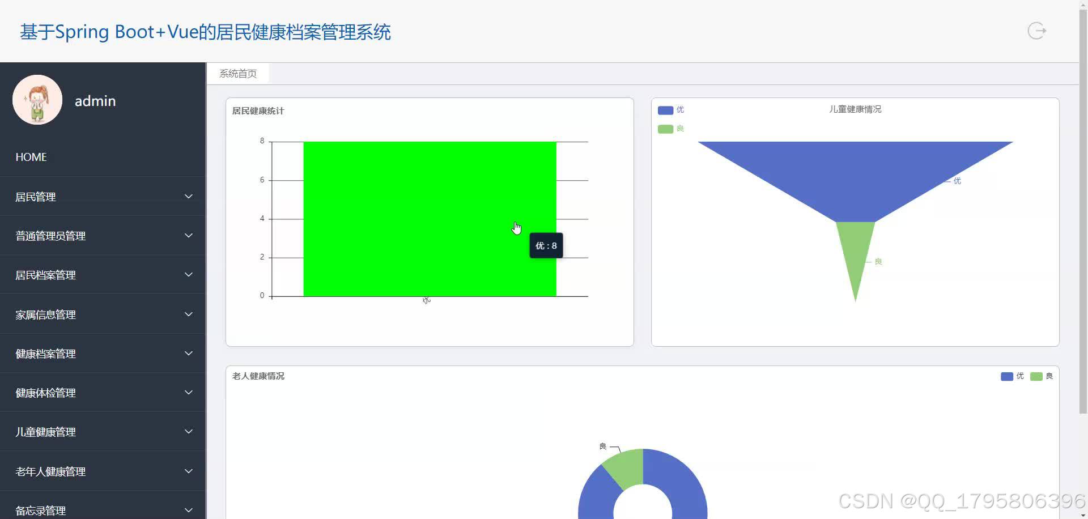The image size is (1088, 519).
Task: Open the 健康档案管理 sidebar menu
Action: pyautogui.click(x=103, y=354)
